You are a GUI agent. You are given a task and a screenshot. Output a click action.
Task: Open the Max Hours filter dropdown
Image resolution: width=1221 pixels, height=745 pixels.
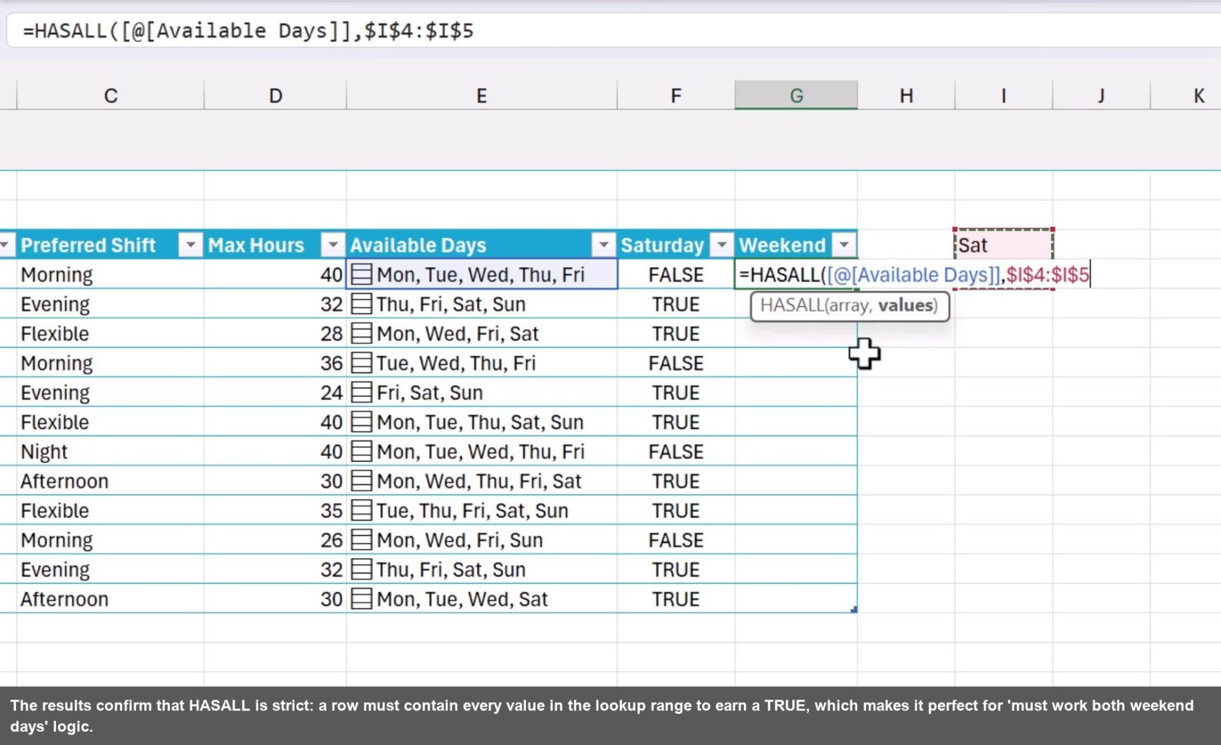point(333,245)
